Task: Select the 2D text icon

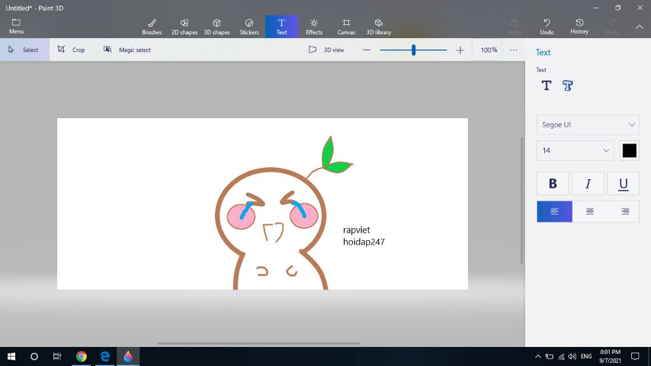Action: 546,86
